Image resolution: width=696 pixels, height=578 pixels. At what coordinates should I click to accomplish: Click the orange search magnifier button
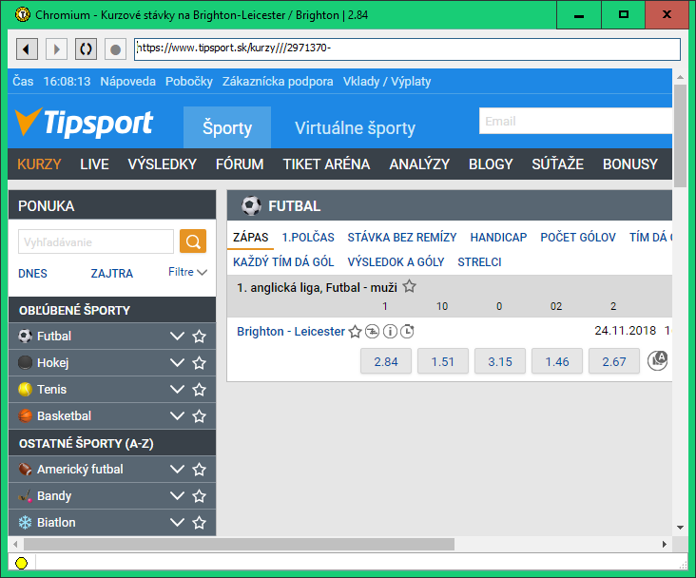[x=193, y=241]
